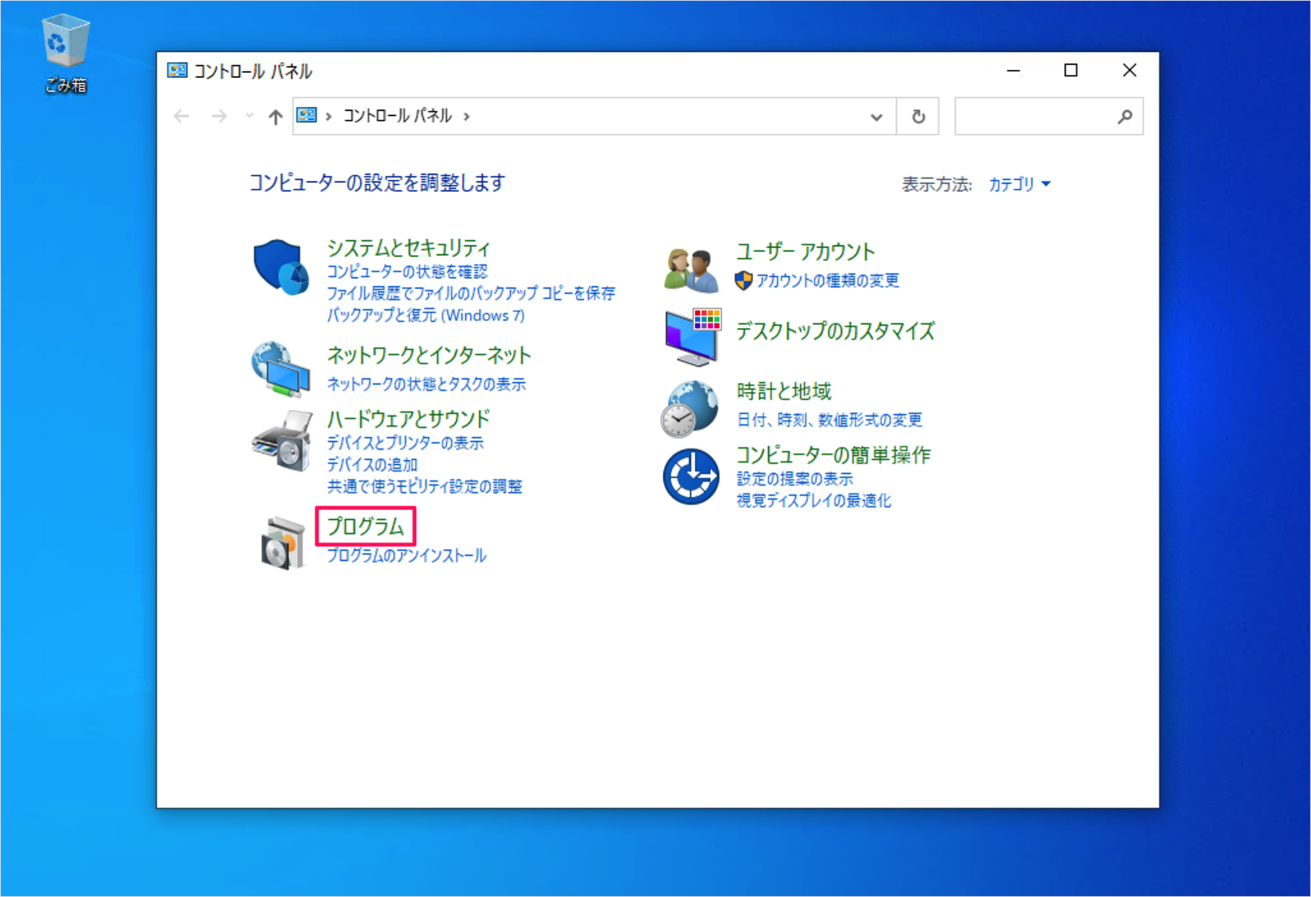Click the refresh button next to the address bar
Viewport: 1311px width, 897px height.
[918, 116]
